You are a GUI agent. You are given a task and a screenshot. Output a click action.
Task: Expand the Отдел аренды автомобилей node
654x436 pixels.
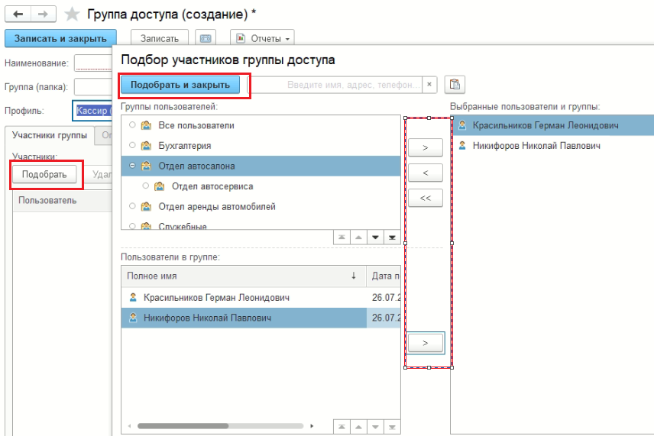click(133, 206)
